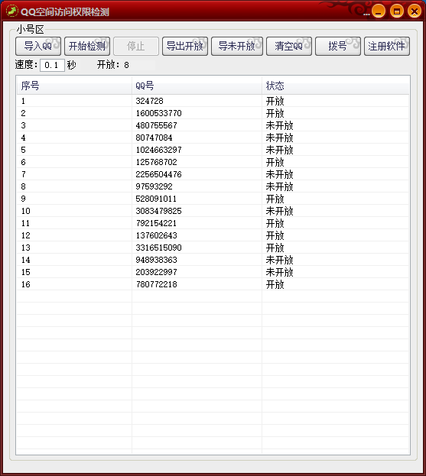This screenshot has height=476, width=426.
Task: Click the 拨号 dial button
Action: tap(337, 46)
